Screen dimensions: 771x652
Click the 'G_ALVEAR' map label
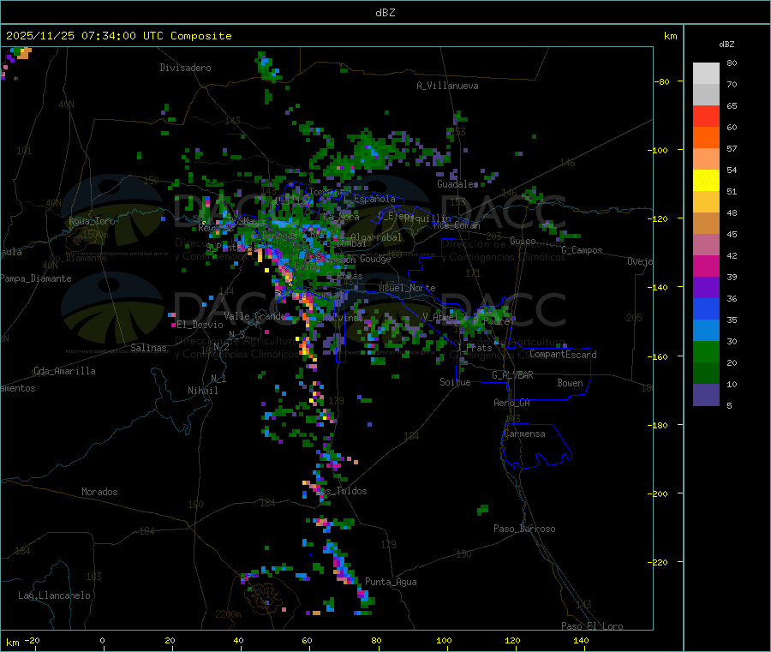513,375
